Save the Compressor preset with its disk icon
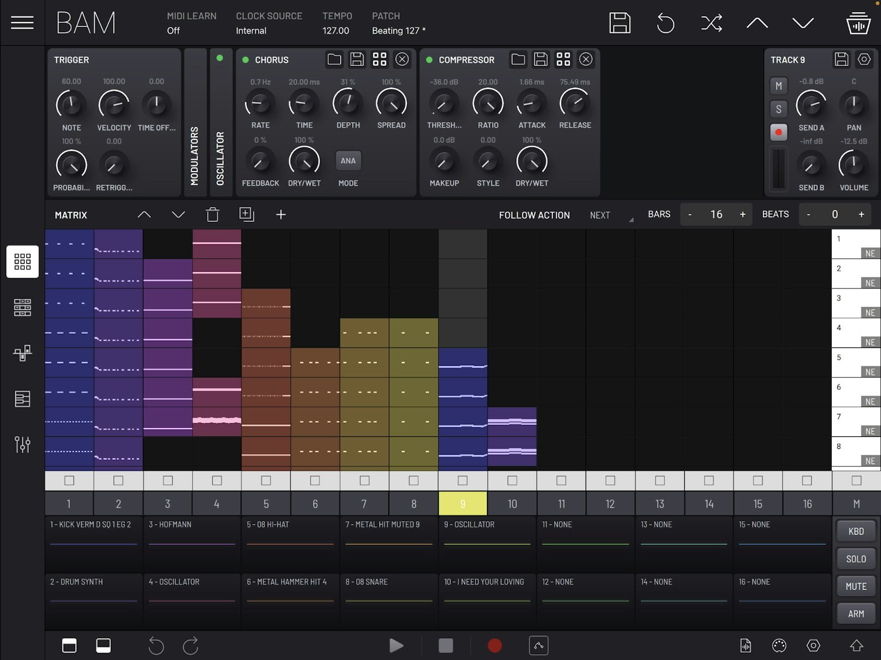Image resolution: width=881 pixels, height=660 pixels. [540, 59]
